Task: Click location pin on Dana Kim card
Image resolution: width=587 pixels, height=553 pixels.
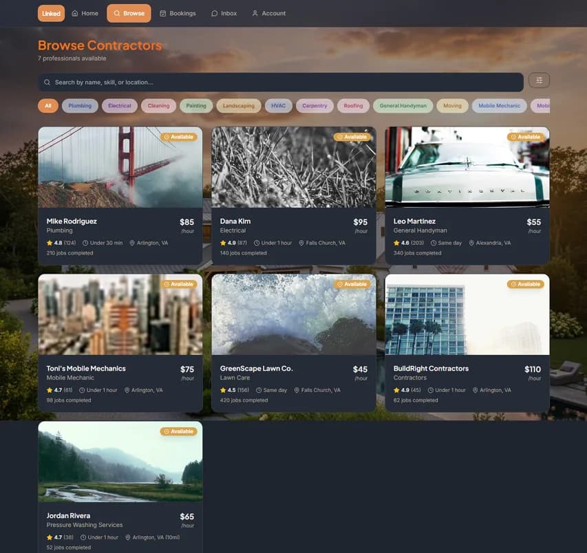Action: tap(301, 243)
